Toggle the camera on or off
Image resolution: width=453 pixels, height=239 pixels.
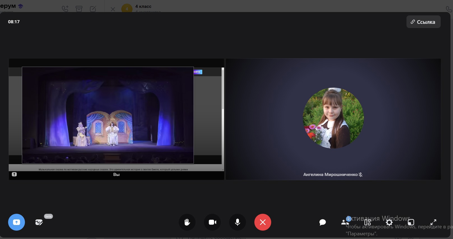coord(212,222)
